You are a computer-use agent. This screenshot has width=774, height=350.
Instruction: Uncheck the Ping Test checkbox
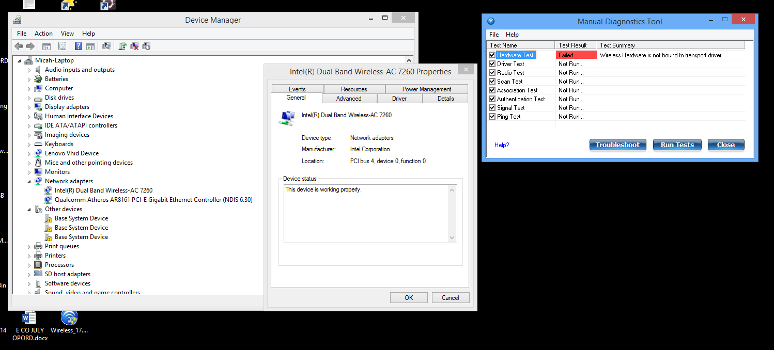click(492, 117)
